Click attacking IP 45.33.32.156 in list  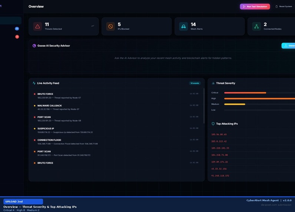(x=219, y=169)
